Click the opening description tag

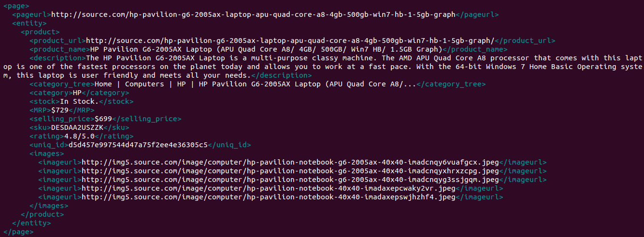coord(57,58)
